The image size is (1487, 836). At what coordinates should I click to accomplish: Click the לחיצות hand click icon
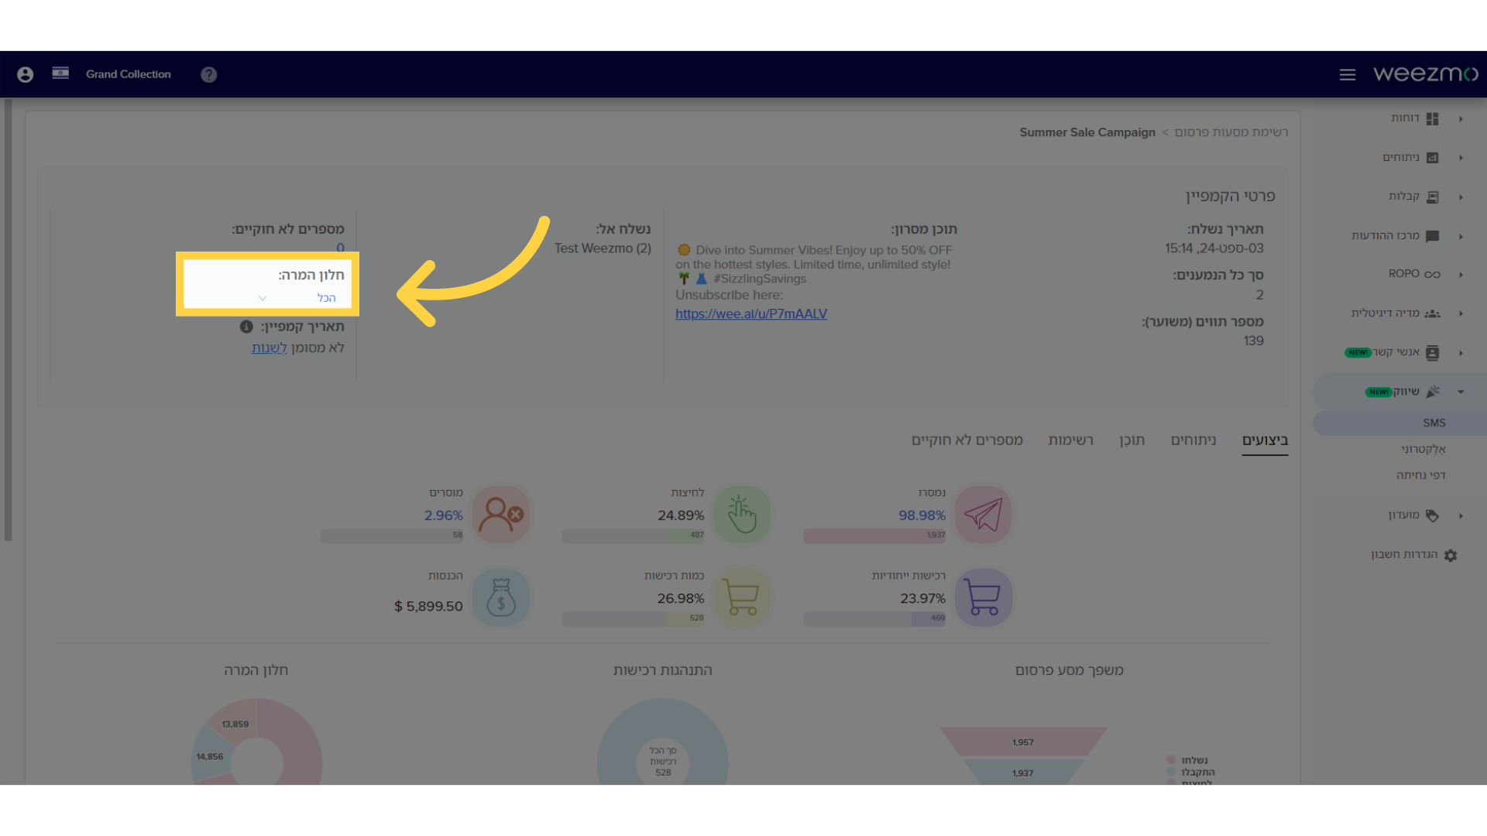pos(741,514)
